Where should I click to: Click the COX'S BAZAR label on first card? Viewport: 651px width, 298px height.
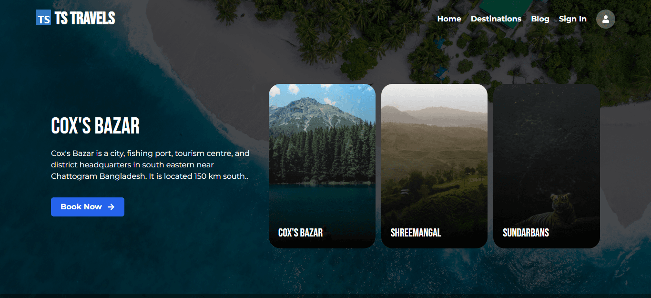click(300, 233)
